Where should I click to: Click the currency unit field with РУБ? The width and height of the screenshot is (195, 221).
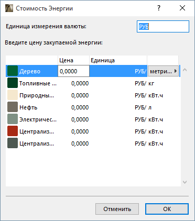point(163,27)
